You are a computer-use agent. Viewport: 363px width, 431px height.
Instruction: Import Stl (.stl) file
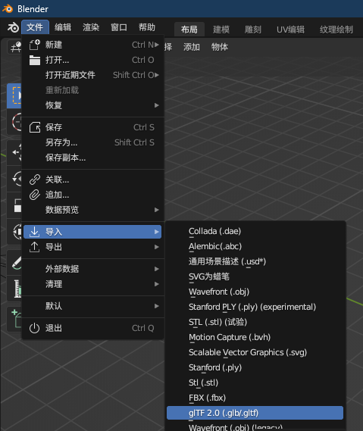(255, 383)
